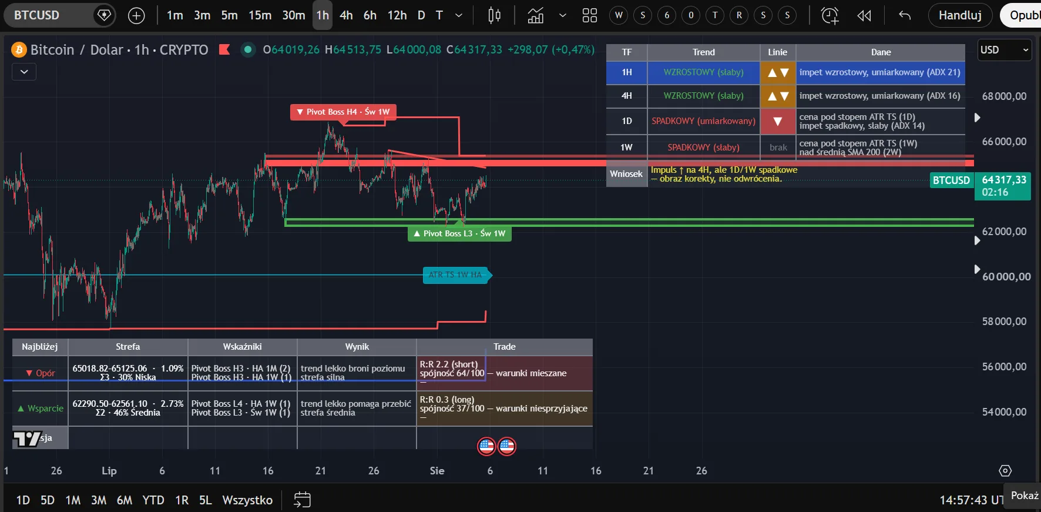Switch to 3m timeframe

(202, 16)
